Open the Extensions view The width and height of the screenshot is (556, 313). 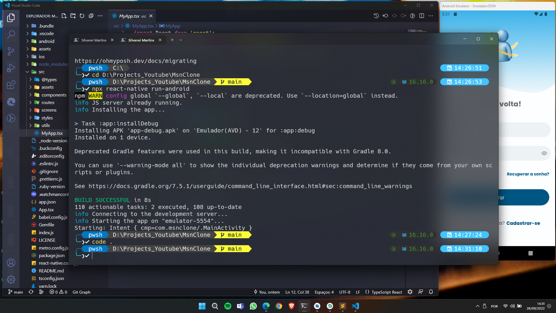[11, 85]
